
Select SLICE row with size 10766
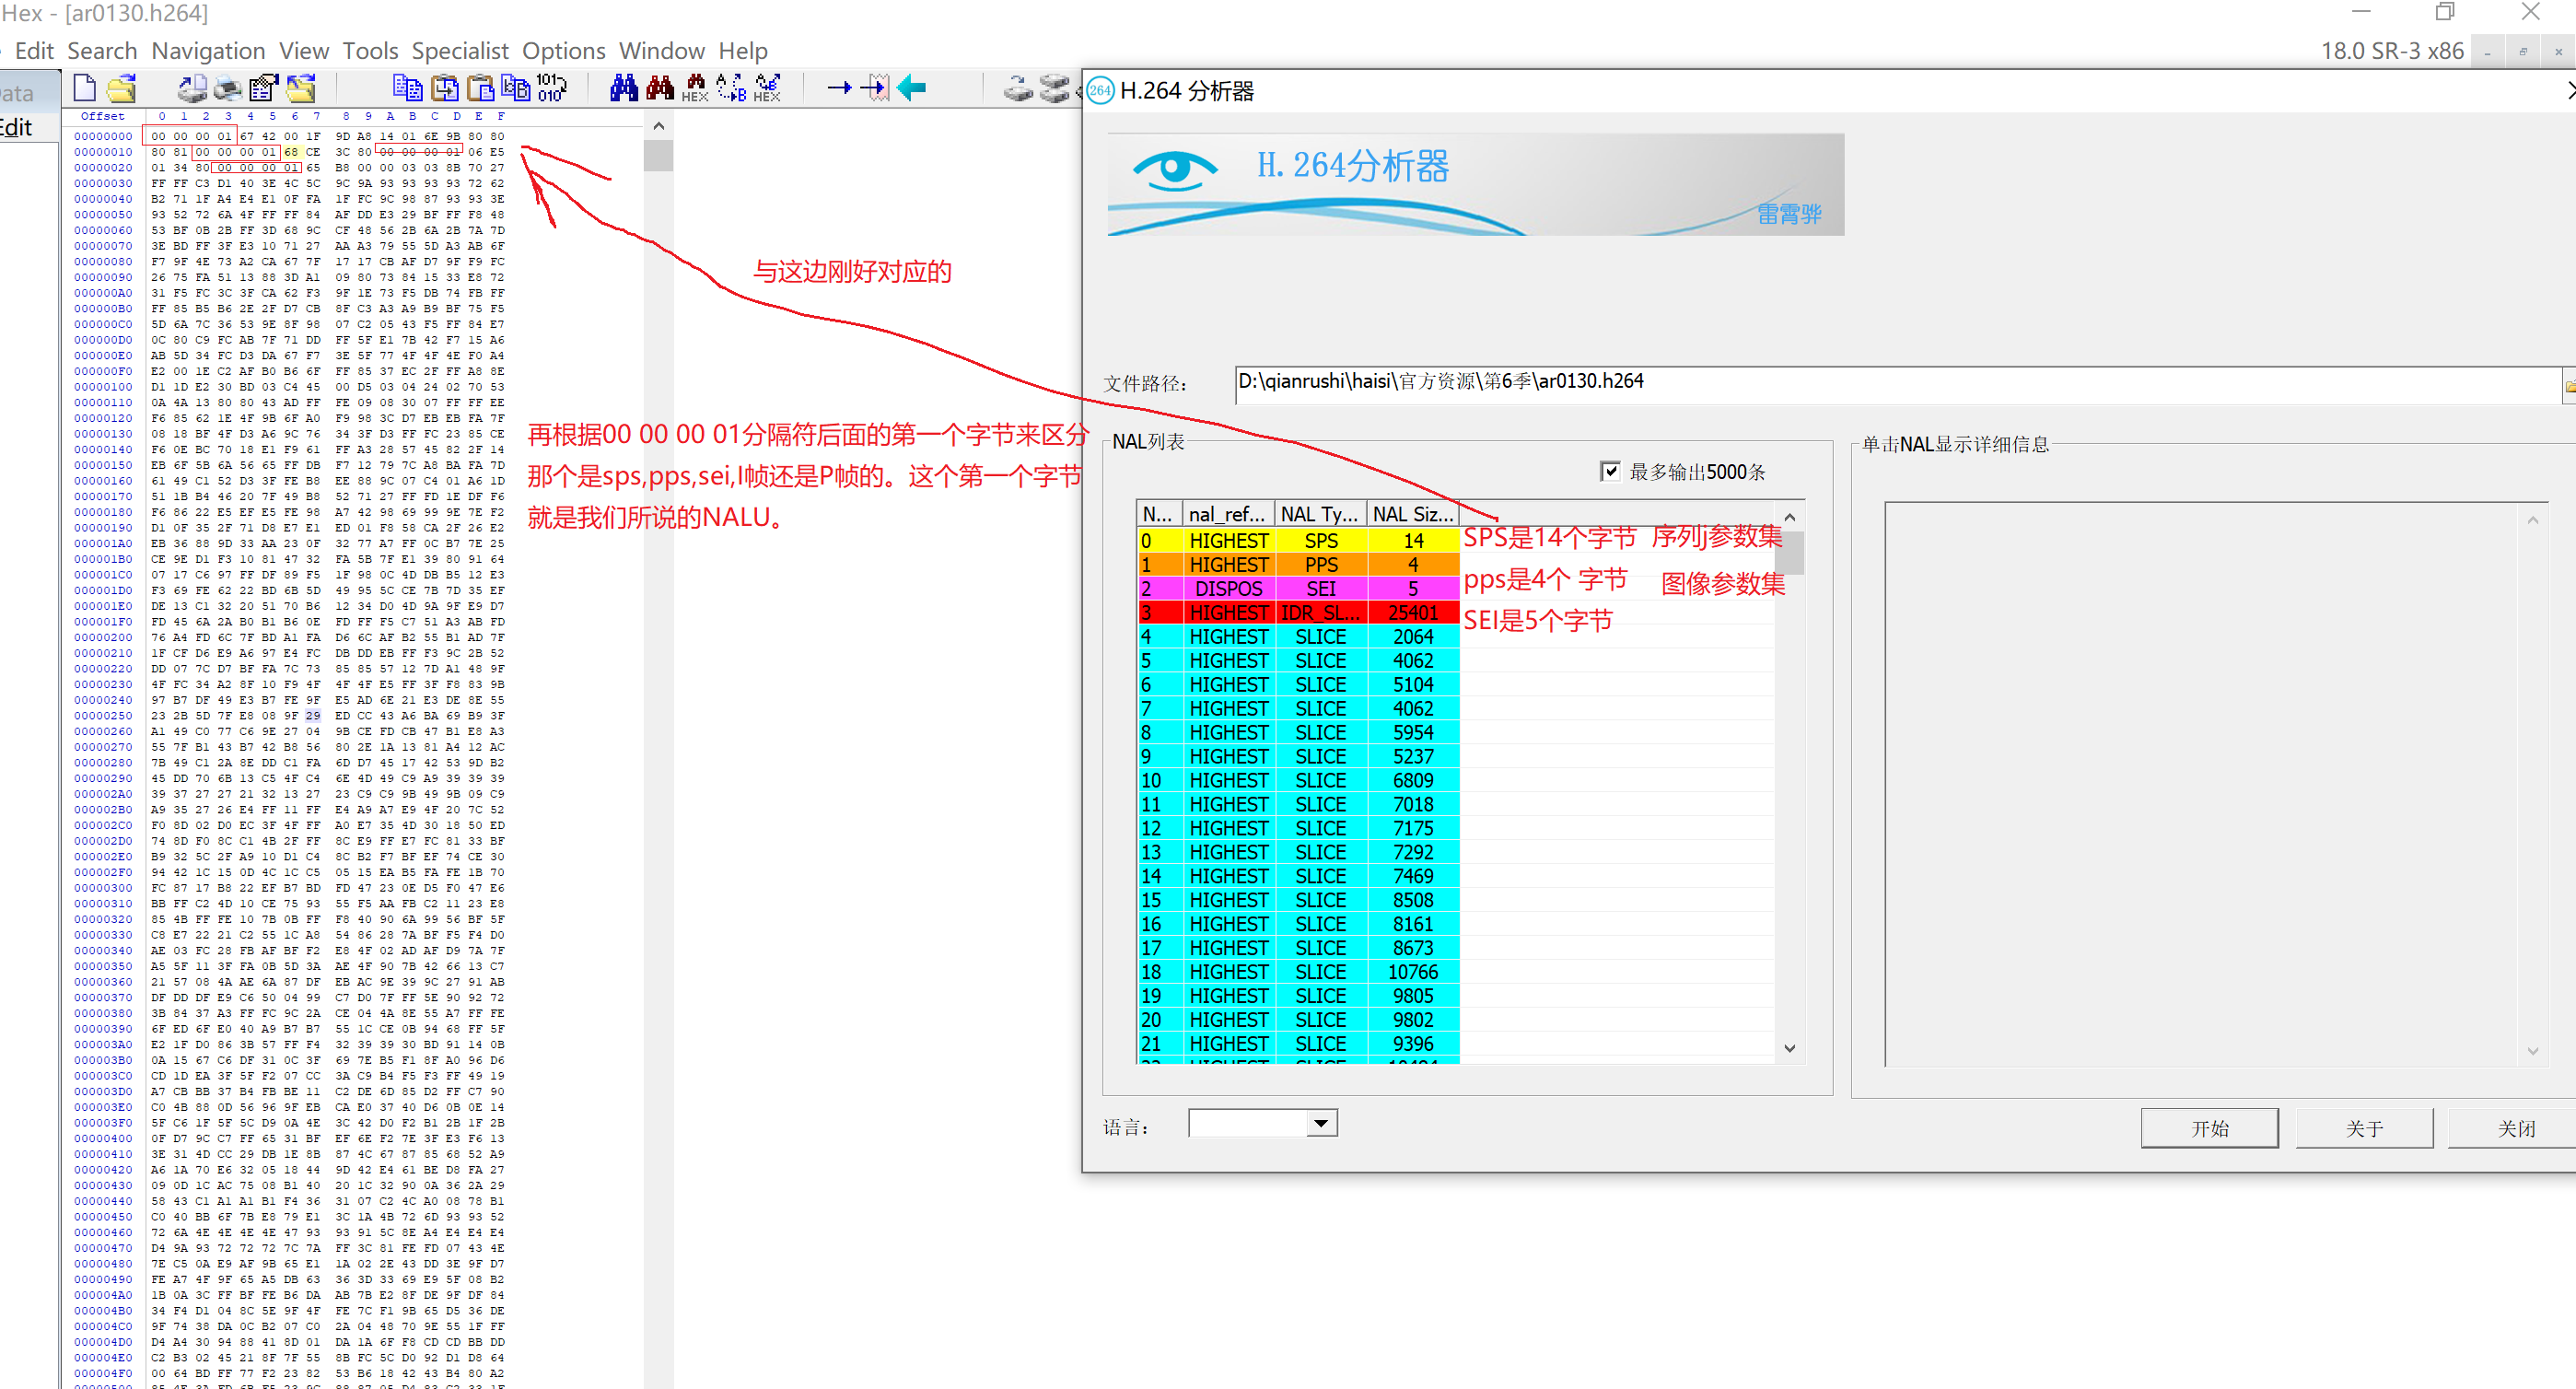click(1298, 971)
